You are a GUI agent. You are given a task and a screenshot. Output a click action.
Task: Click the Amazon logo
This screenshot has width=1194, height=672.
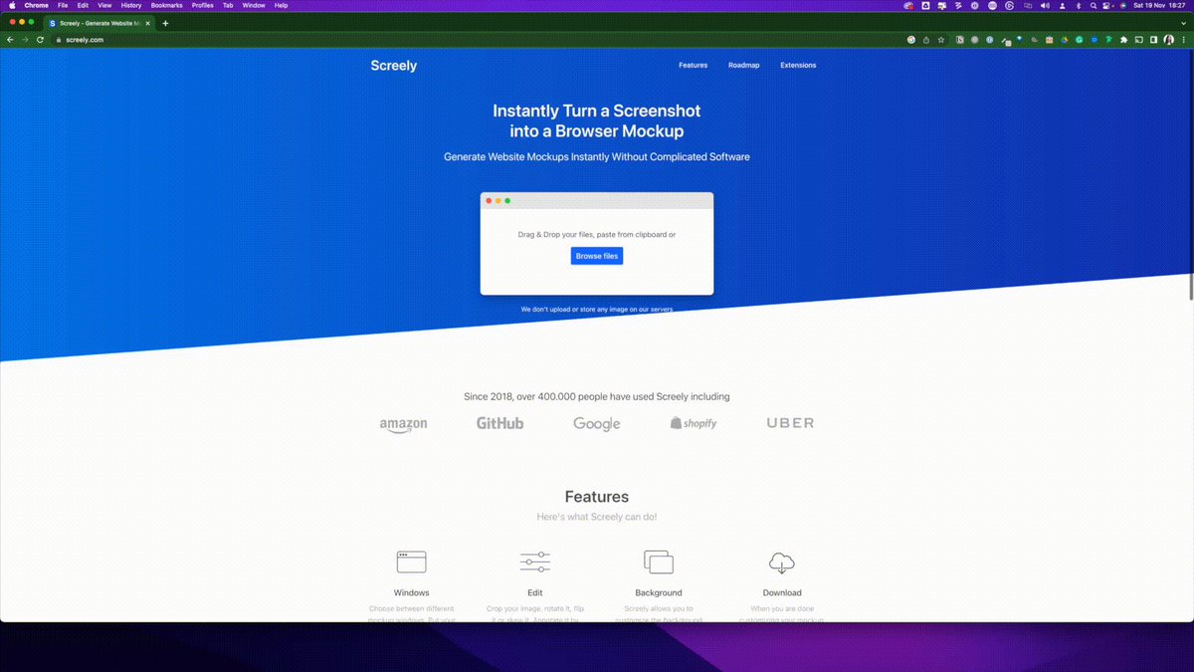click(x=403, y=425)
